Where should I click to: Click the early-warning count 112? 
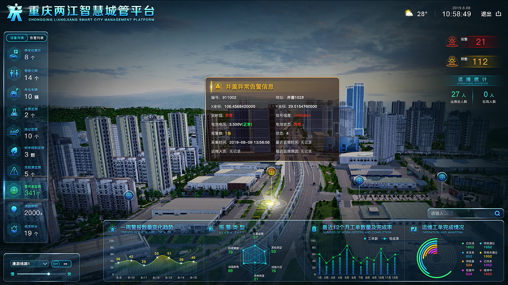click(480, 62)
